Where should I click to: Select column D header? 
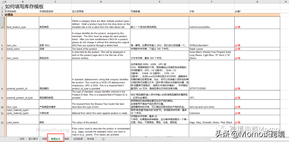[x=101, y=2]
